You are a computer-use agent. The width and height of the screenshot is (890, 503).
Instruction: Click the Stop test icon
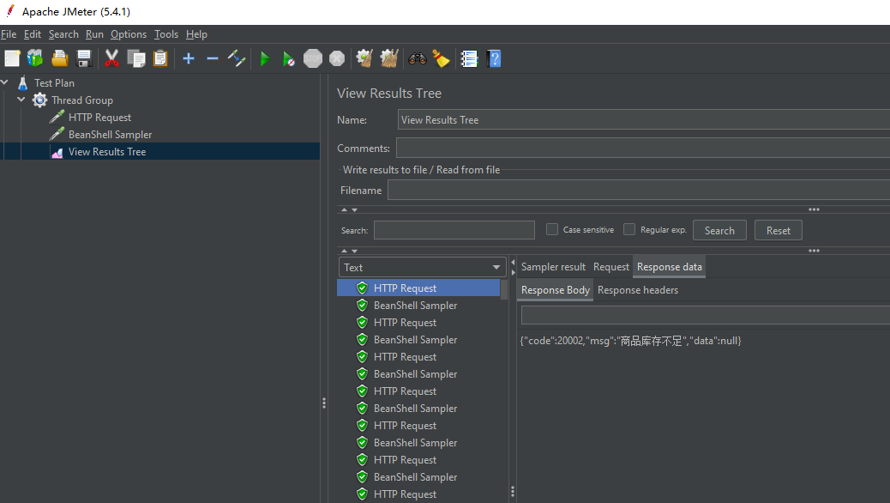pos(313,58)
